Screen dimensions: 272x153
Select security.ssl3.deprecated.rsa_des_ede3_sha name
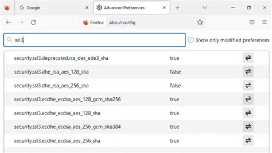pyautogui.click(x=61, y=58)
